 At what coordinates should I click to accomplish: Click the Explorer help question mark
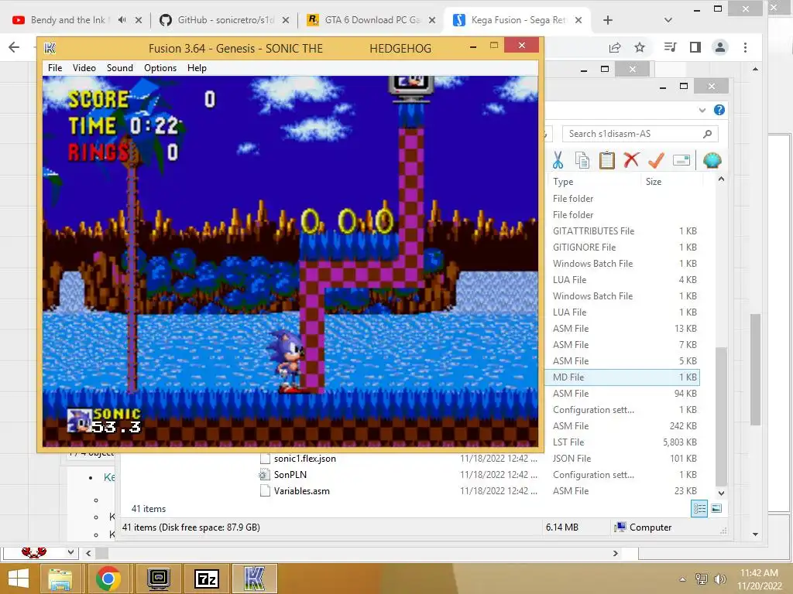[x=719, y=110]
